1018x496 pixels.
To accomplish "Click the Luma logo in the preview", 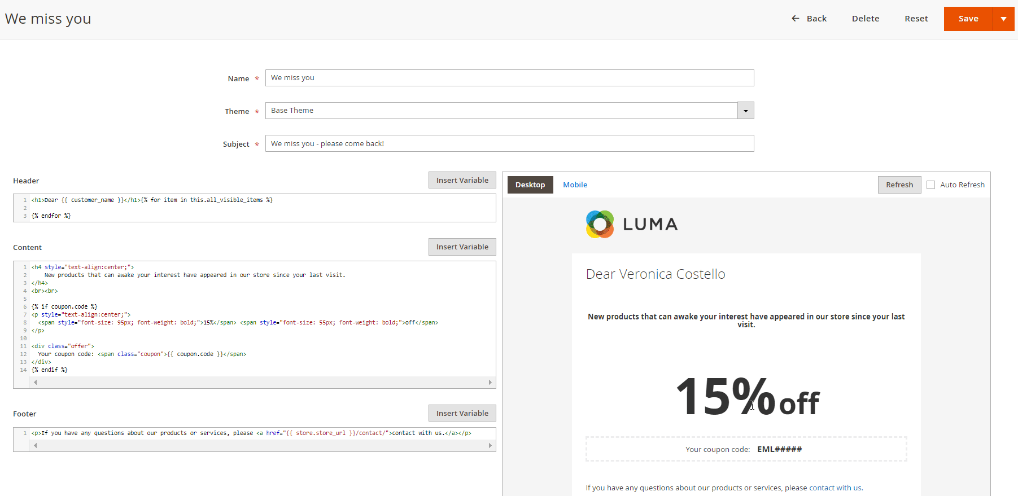I will point(631,224).
